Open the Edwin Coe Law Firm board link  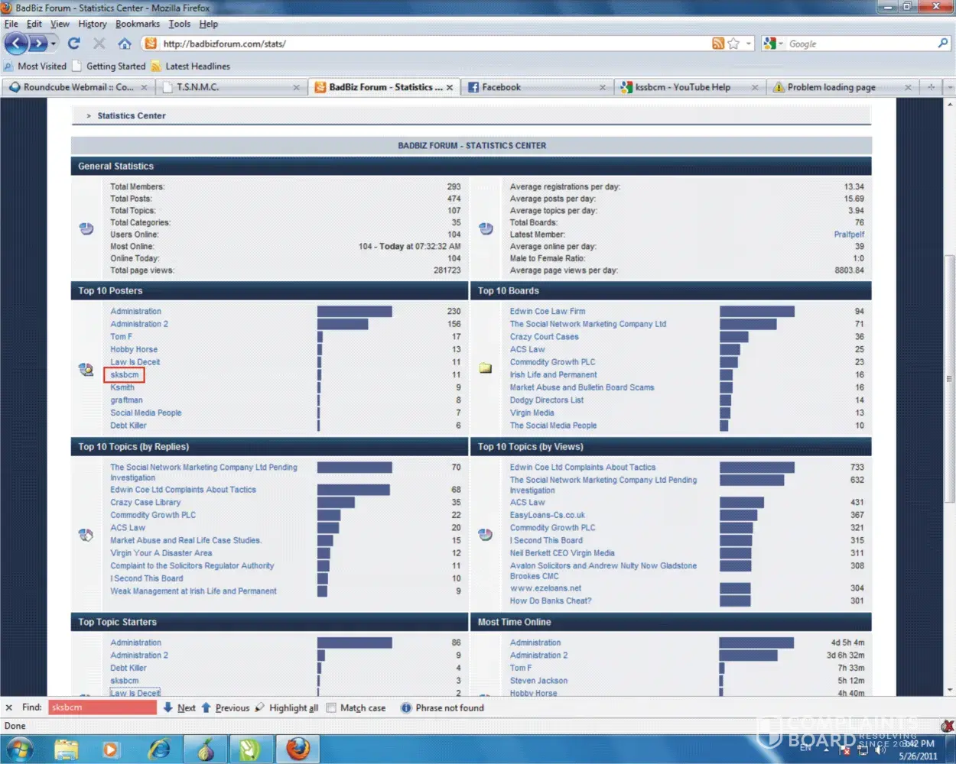point(547,311)
